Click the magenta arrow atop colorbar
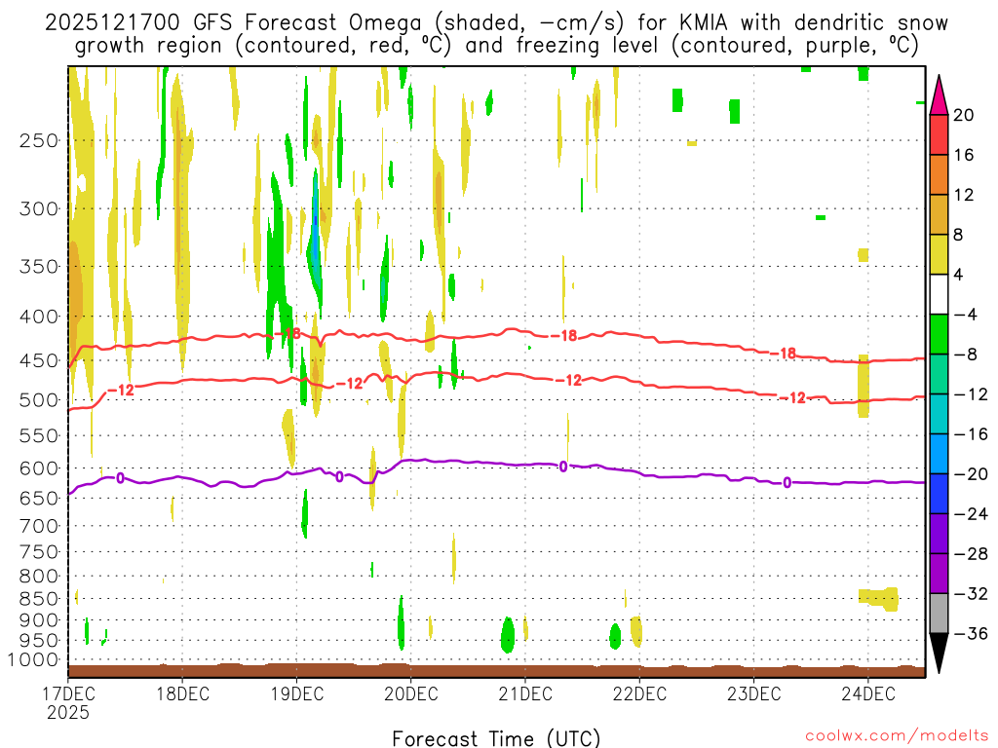The height and width of the screenshot is (748, 998). [x=939, y=94]
